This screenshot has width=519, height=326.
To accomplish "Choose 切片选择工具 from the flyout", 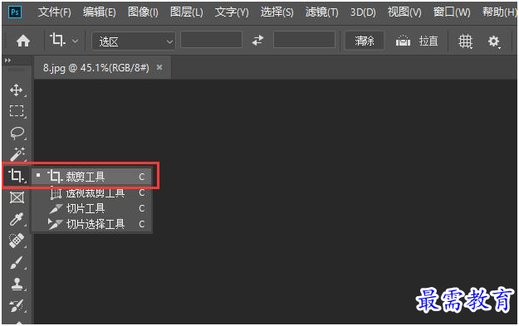I will (x=92, y=224).
